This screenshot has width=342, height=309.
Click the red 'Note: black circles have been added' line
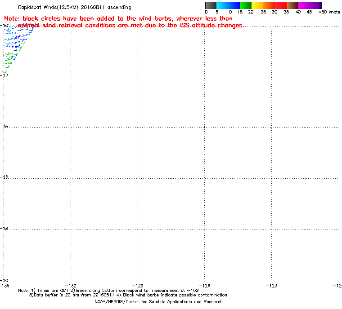point(118,18)
